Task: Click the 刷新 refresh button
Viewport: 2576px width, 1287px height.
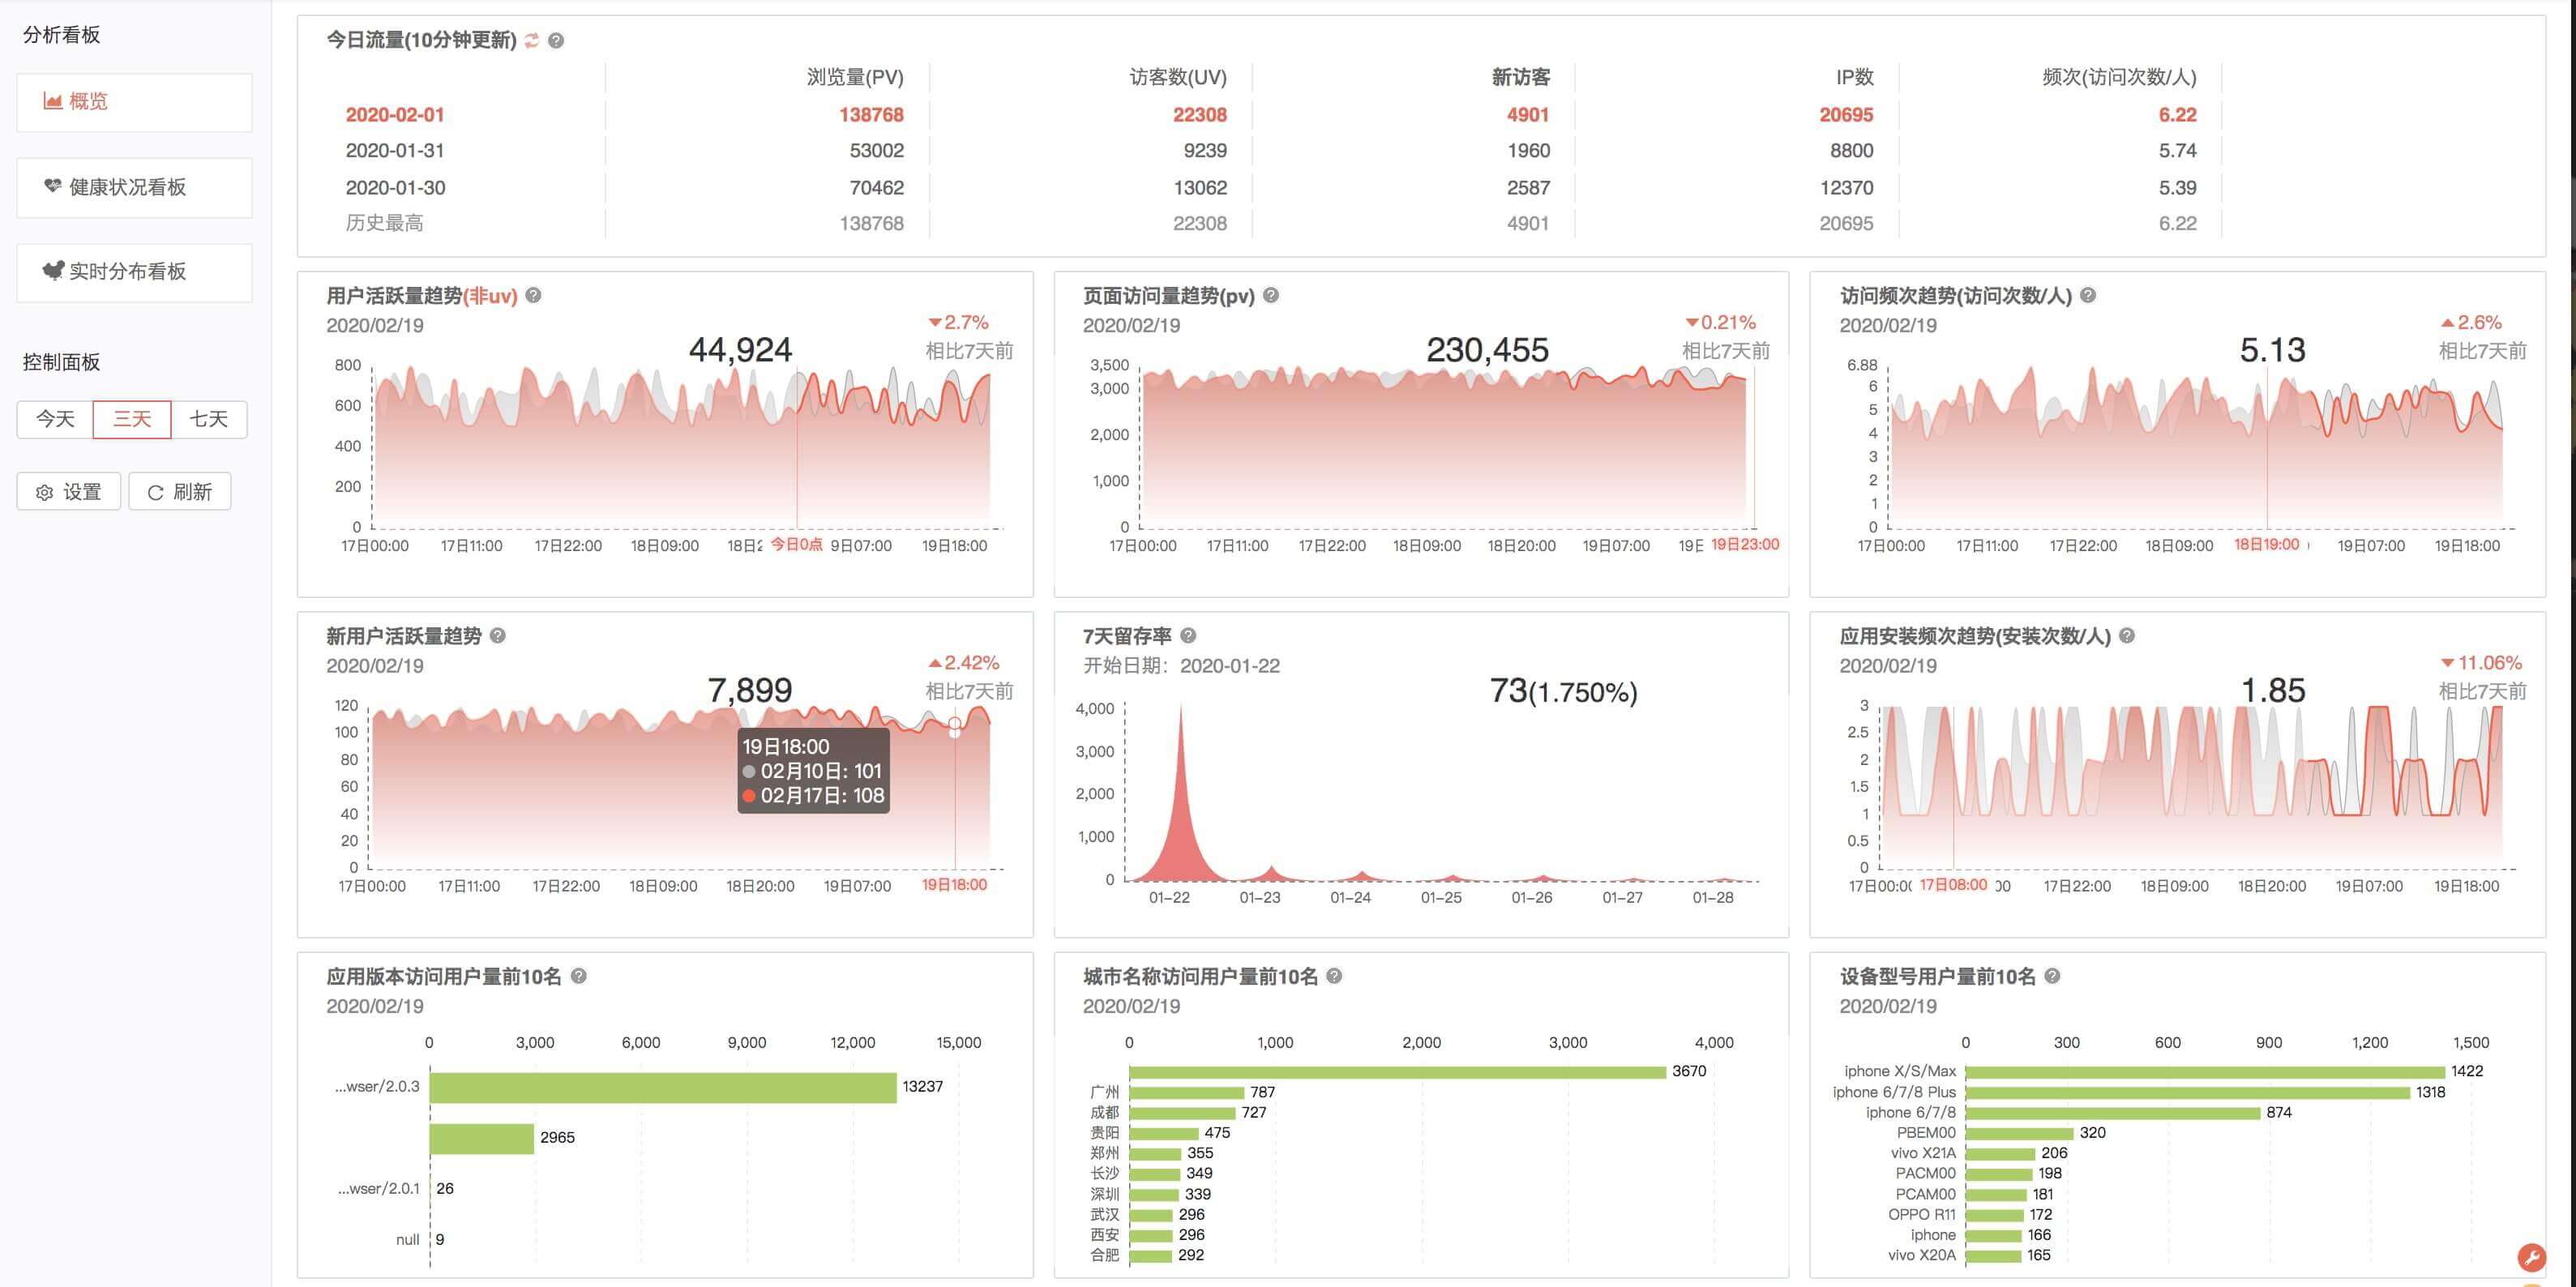Action: coord(180,491)
